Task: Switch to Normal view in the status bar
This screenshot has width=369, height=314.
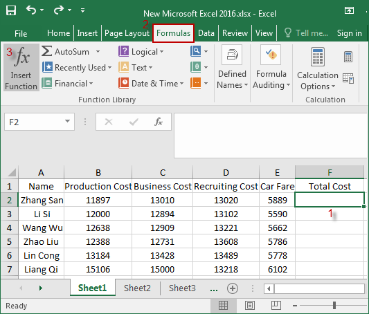Action: [223, 305]
